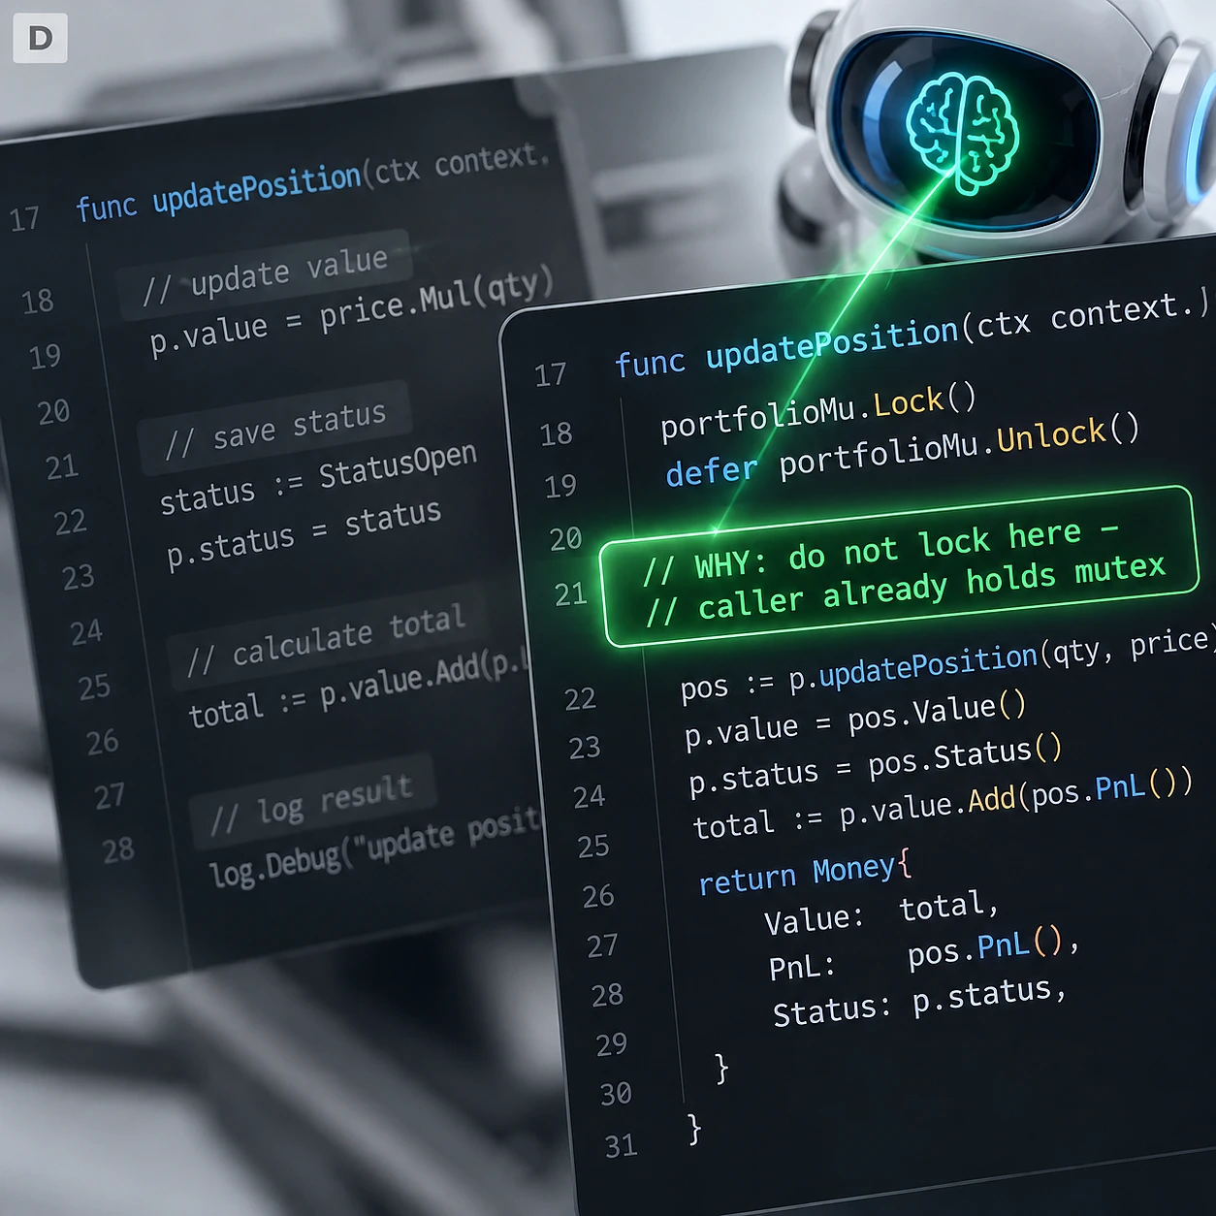Screen dimensions: 1216x1216
Task: Click the 'portfolioMu.Lock()' line
Action: click(x=818, y=411)
